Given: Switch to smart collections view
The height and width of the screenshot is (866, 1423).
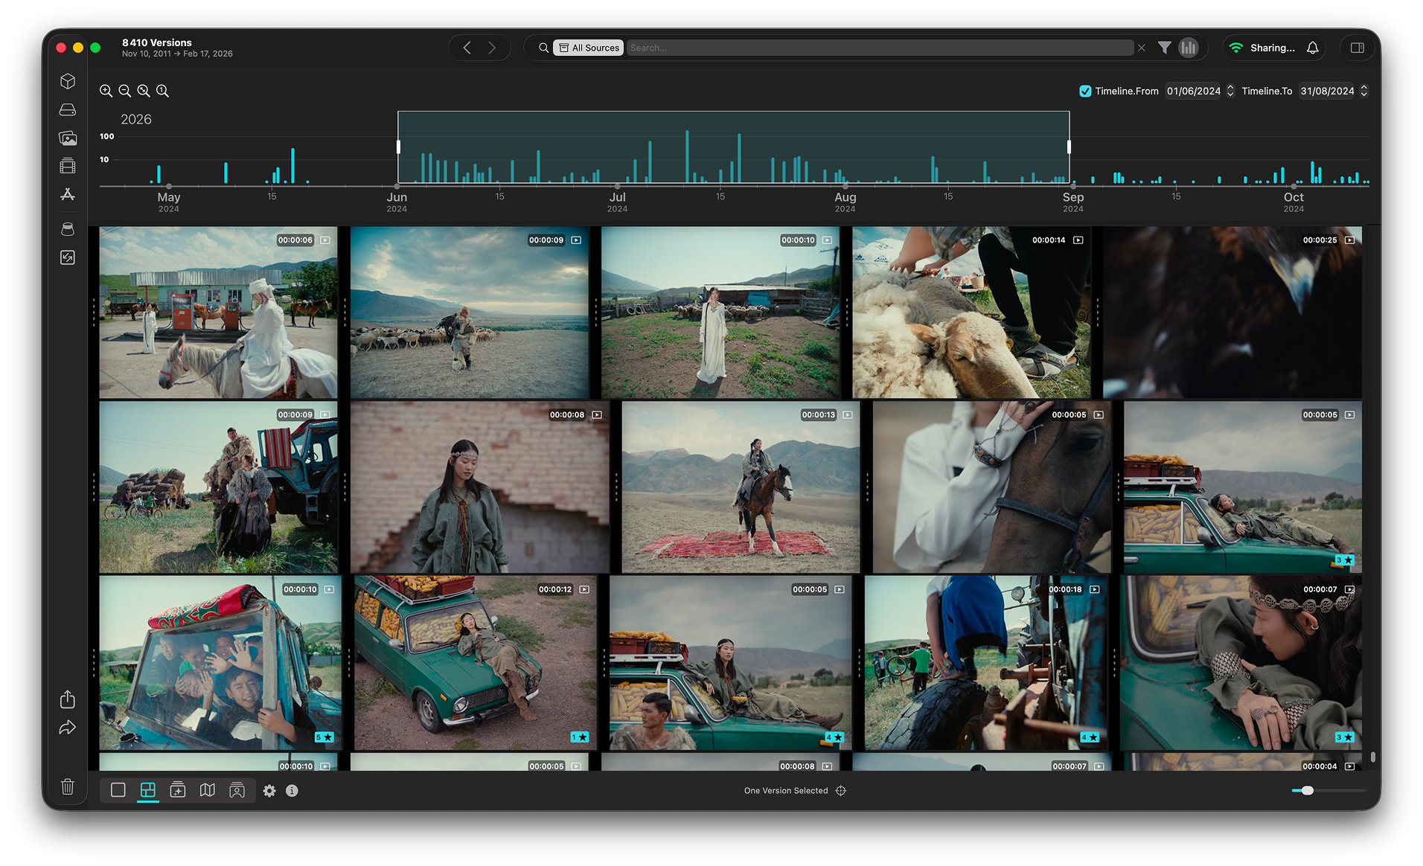Looking at the screenshot, I should pos(178,790).
